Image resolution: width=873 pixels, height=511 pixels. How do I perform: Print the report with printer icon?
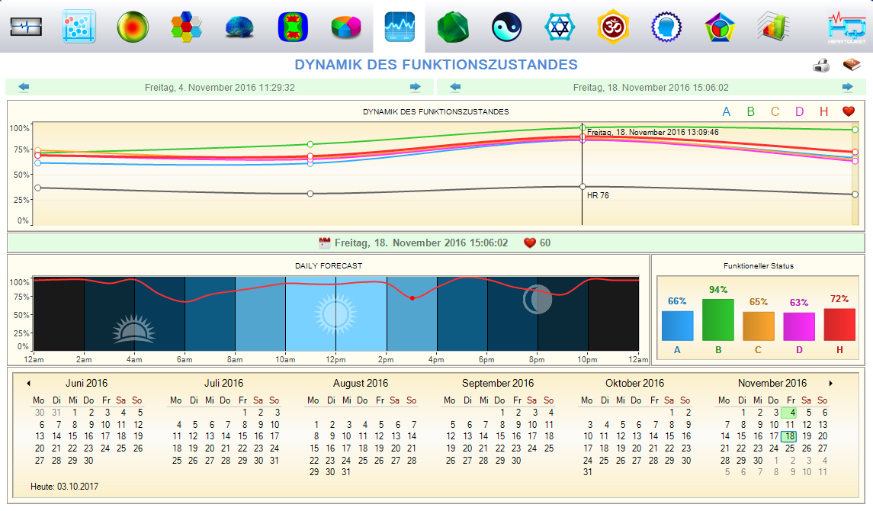click(x=821, y=66)
